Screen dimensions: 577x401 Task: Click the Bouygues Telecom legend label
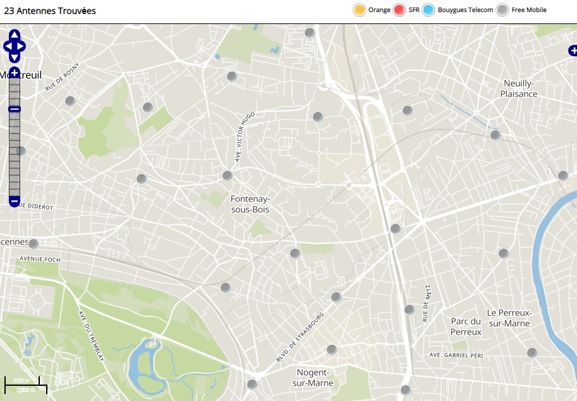pos(465,10)
